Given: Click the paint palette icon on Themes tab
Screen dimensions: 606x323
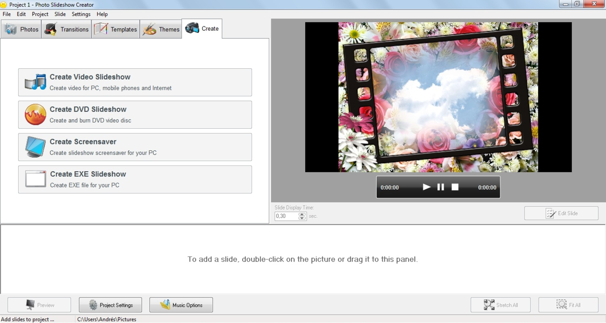Looking at the screenshot, I should [149, 29].
